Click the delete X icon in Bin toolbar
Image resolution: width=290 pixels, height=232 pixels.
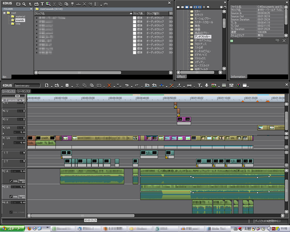coord(84,4)
